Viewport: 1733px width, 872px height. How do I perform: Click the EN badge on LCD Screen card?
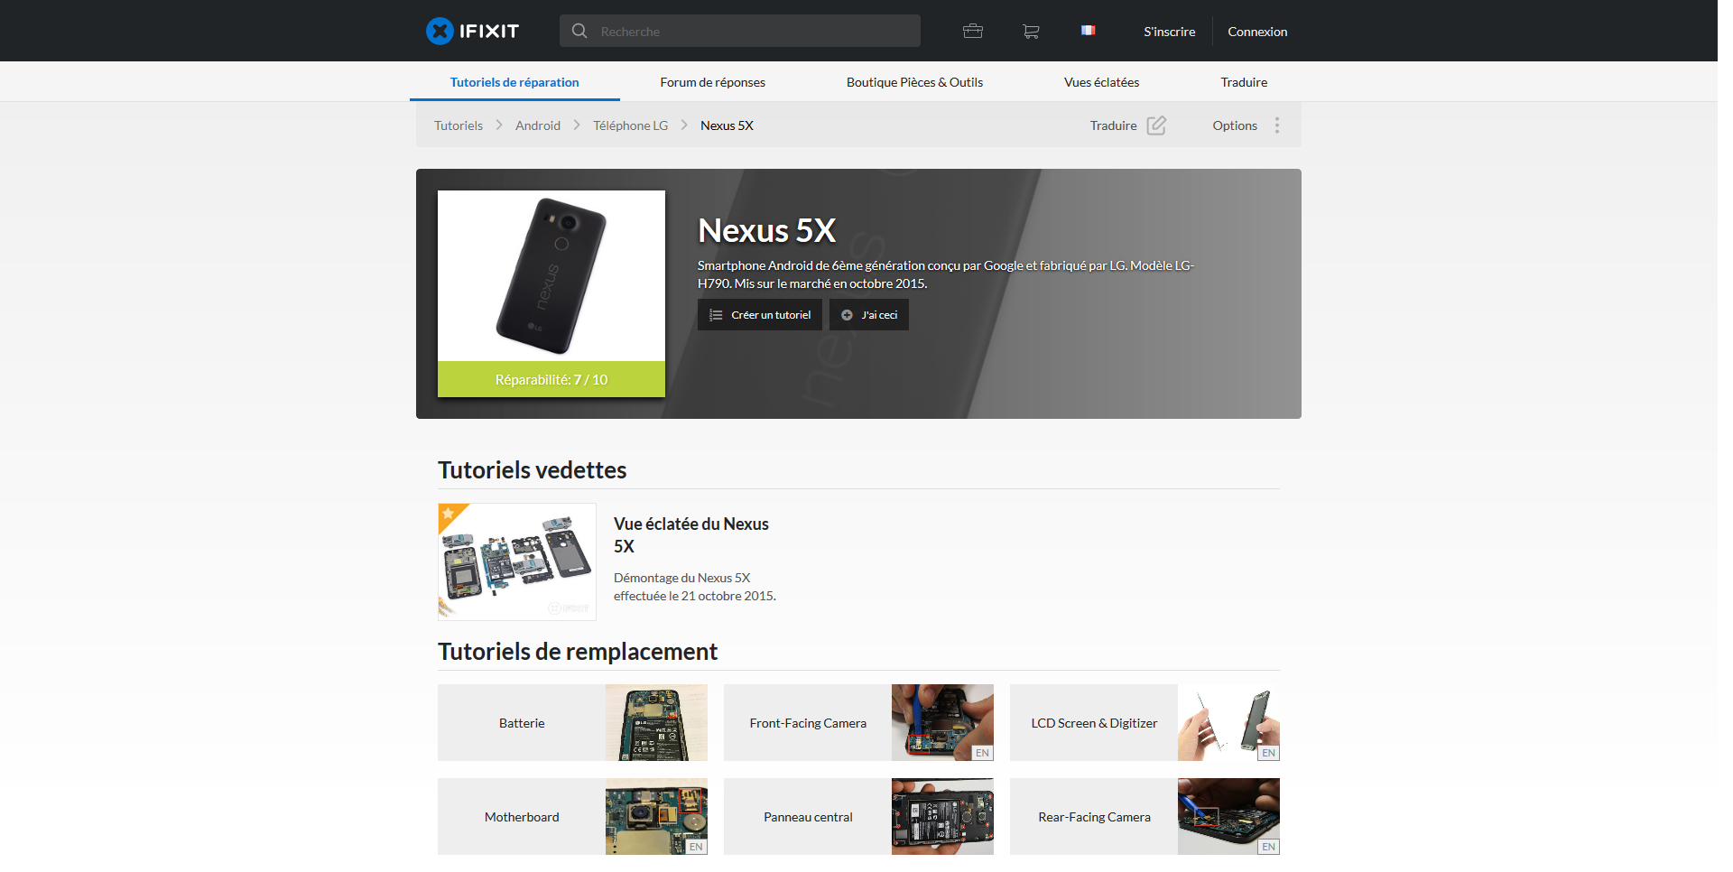pos(1268,753)
